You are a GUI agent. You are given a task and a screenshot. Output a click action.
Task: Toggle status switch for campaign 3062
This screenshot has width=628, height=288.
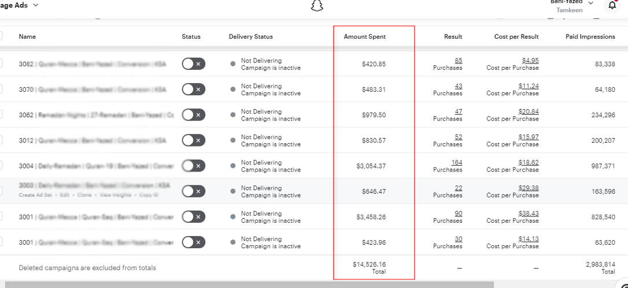coord(193,115)
